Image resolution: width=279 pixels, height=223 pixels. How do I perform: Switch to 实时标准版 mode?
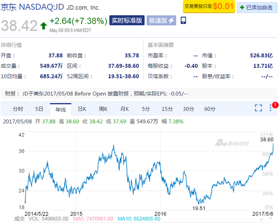click(x=127, y=20)
